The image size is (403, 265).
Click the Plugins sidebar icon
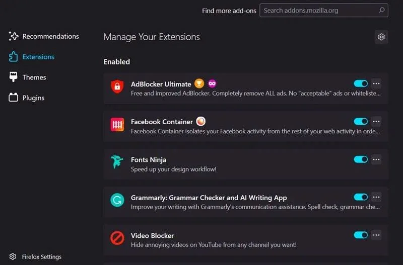pos(14,98)
